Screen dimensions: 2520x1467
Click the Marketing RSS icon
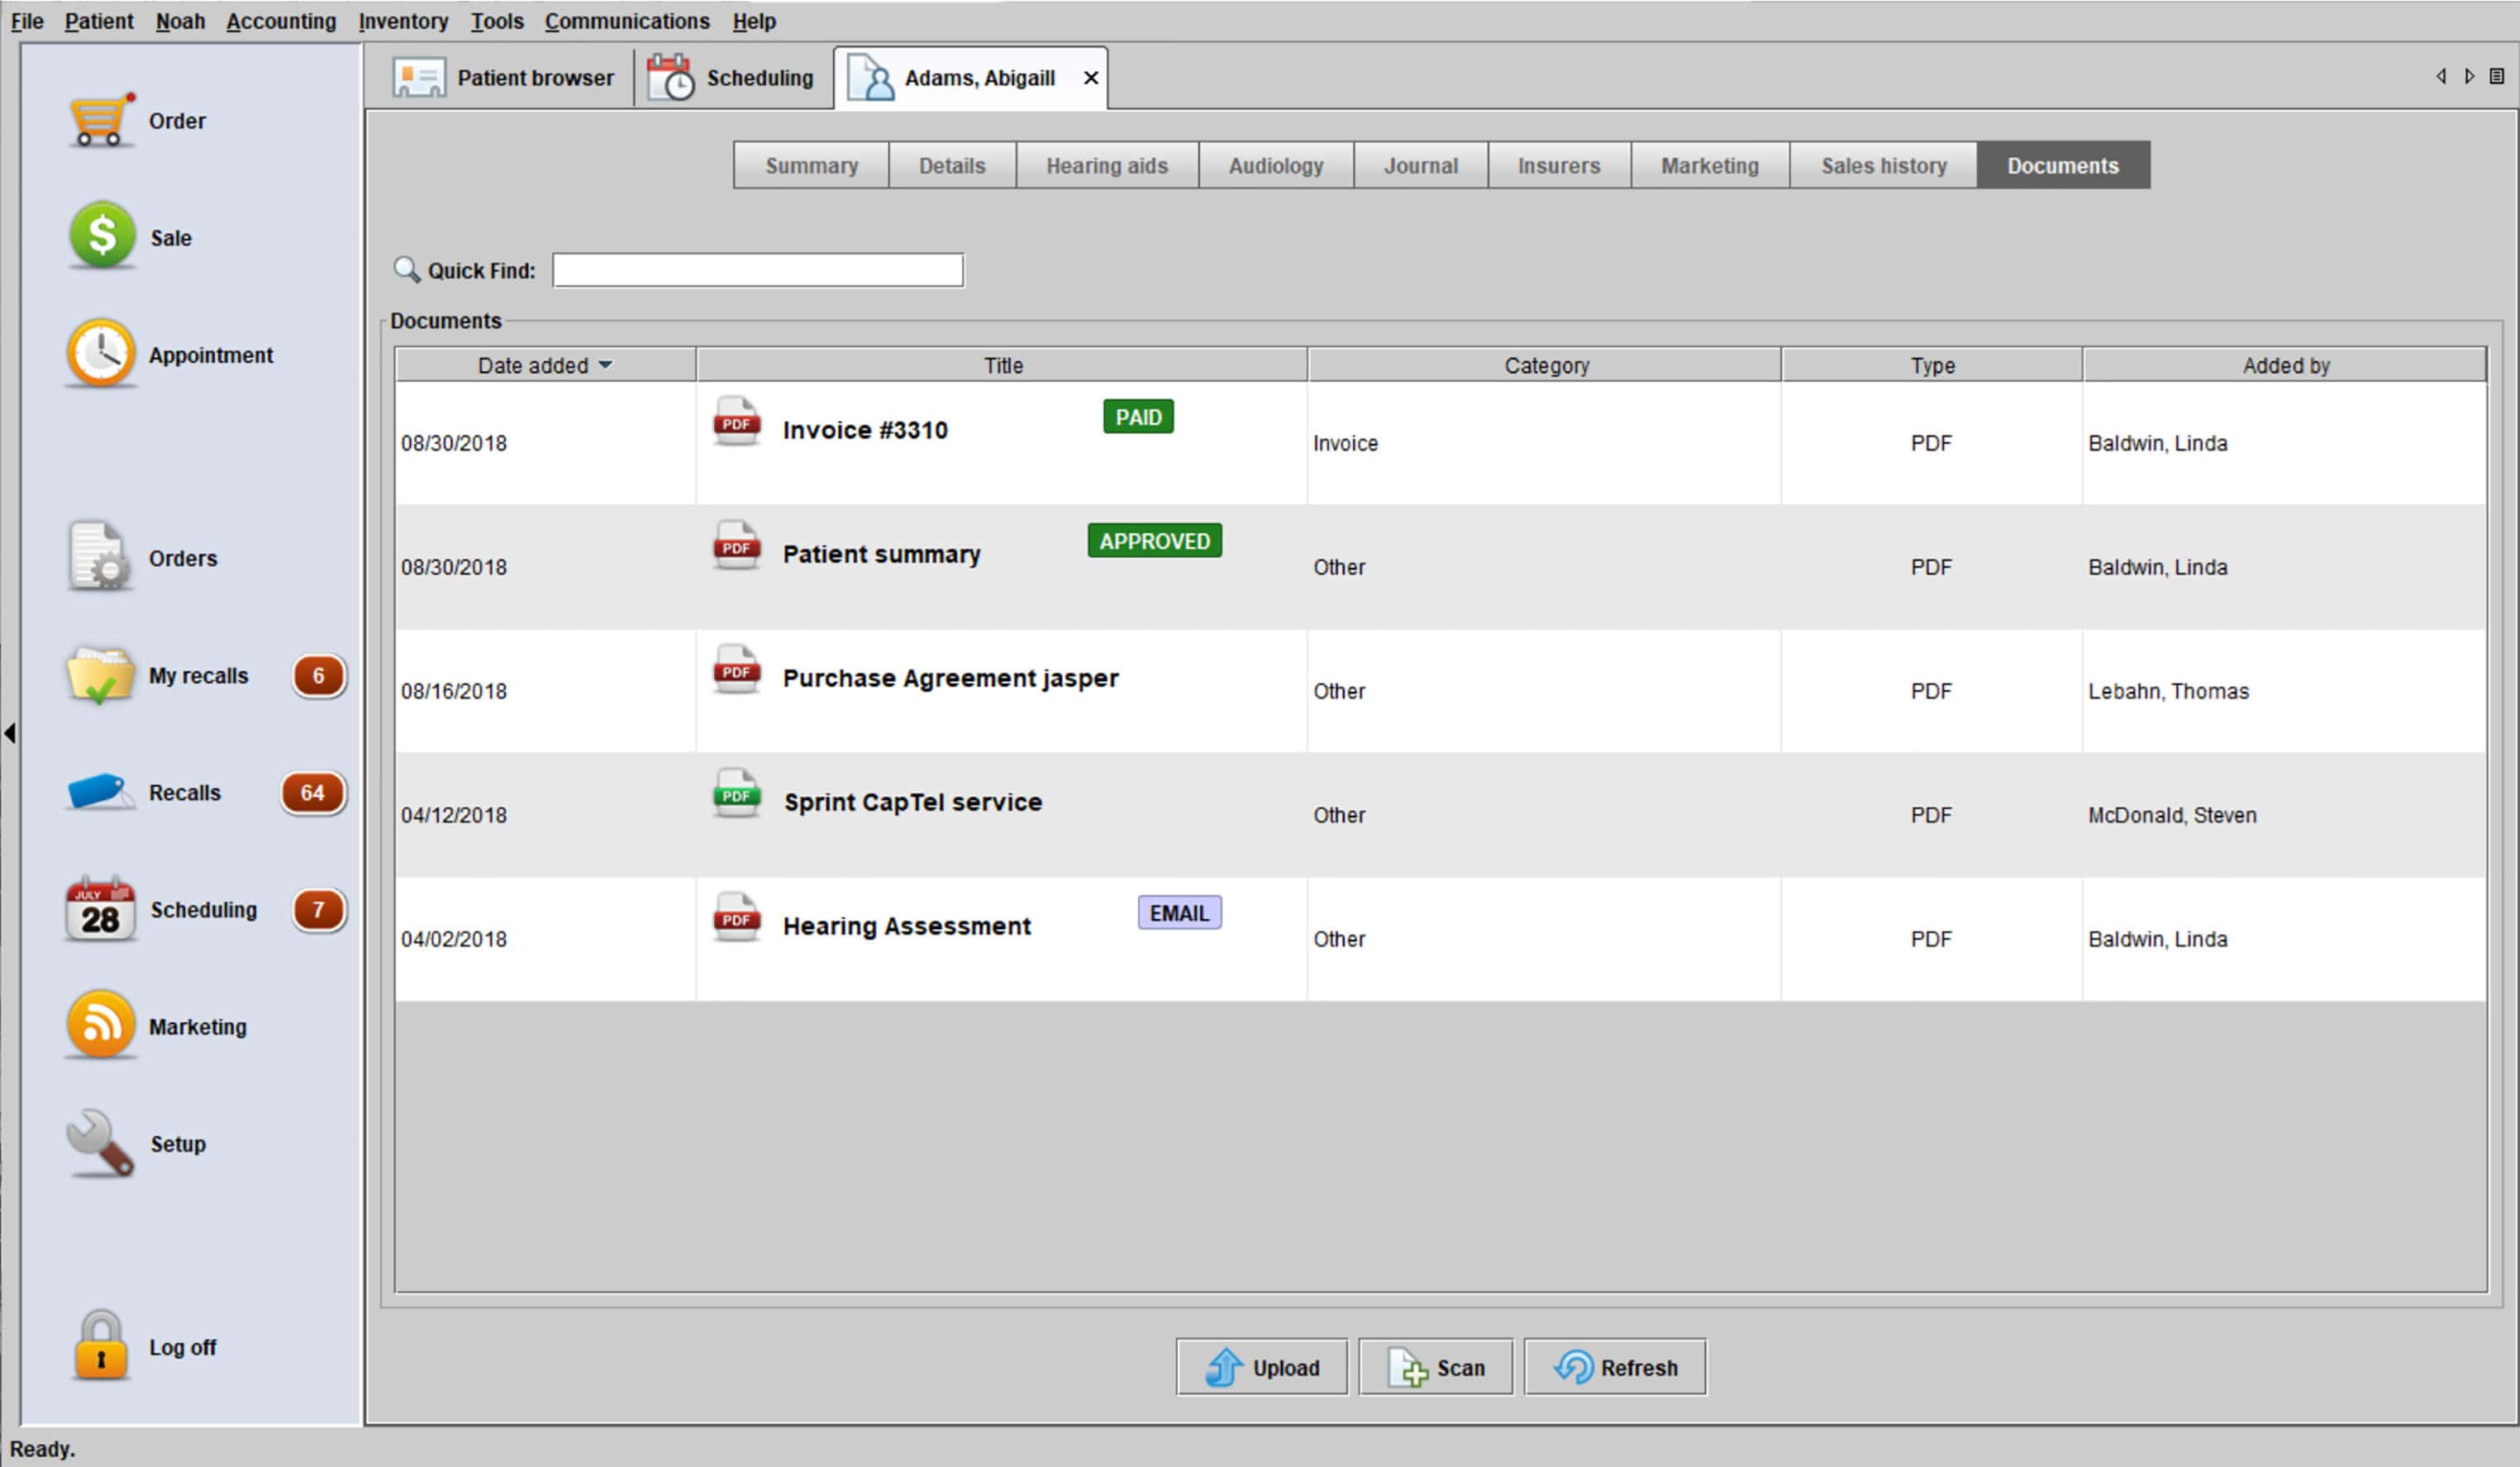point(101,1025)
